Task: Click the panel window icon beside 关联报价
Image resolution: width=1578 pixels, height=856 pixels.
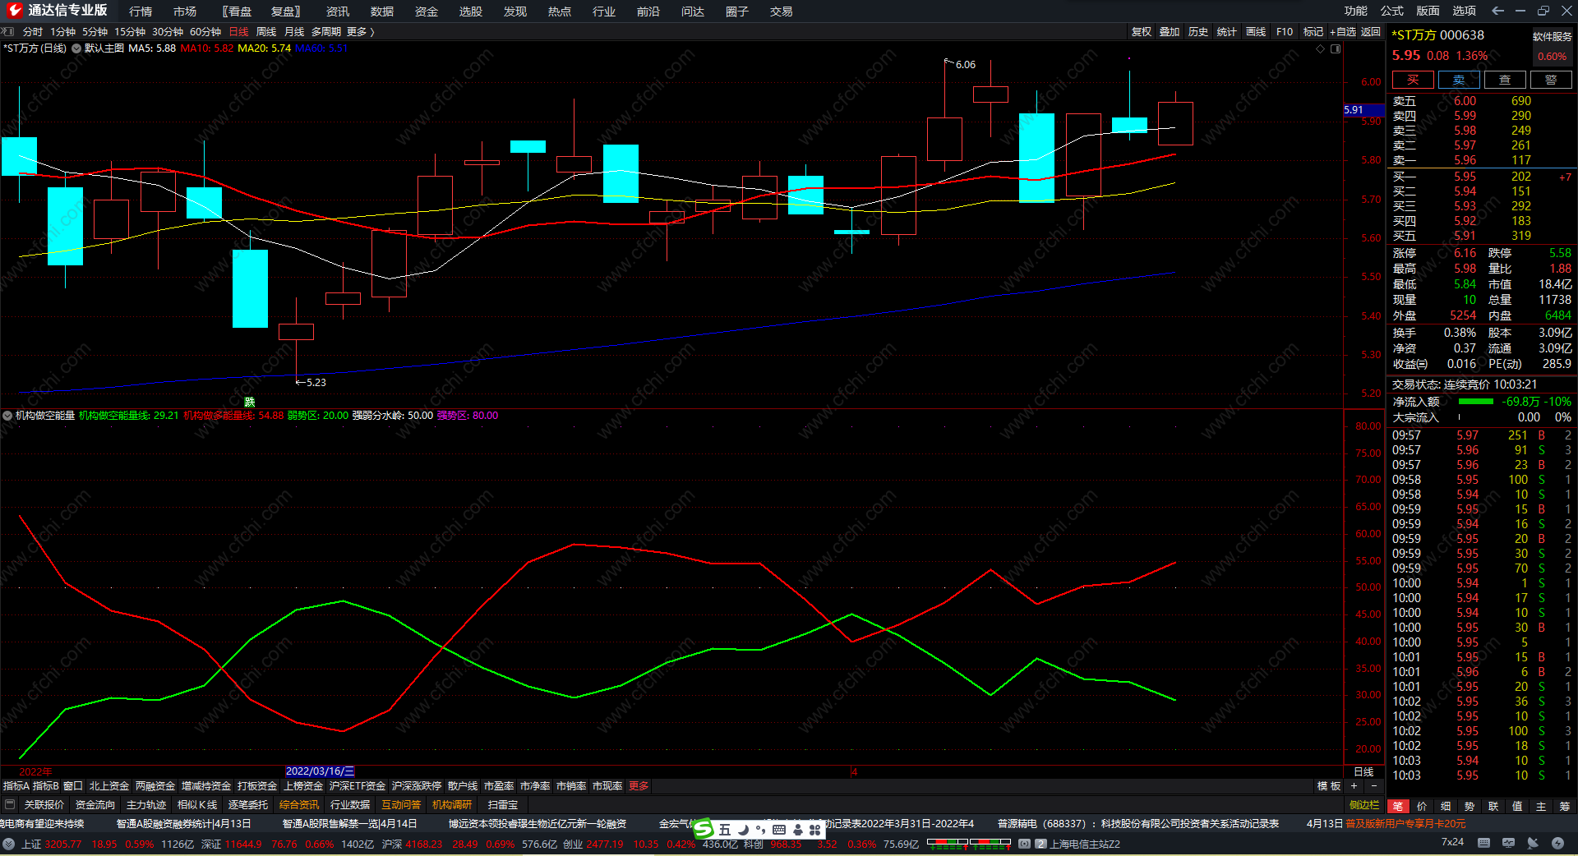Action: pyautogui.click(x=10, y=805)
